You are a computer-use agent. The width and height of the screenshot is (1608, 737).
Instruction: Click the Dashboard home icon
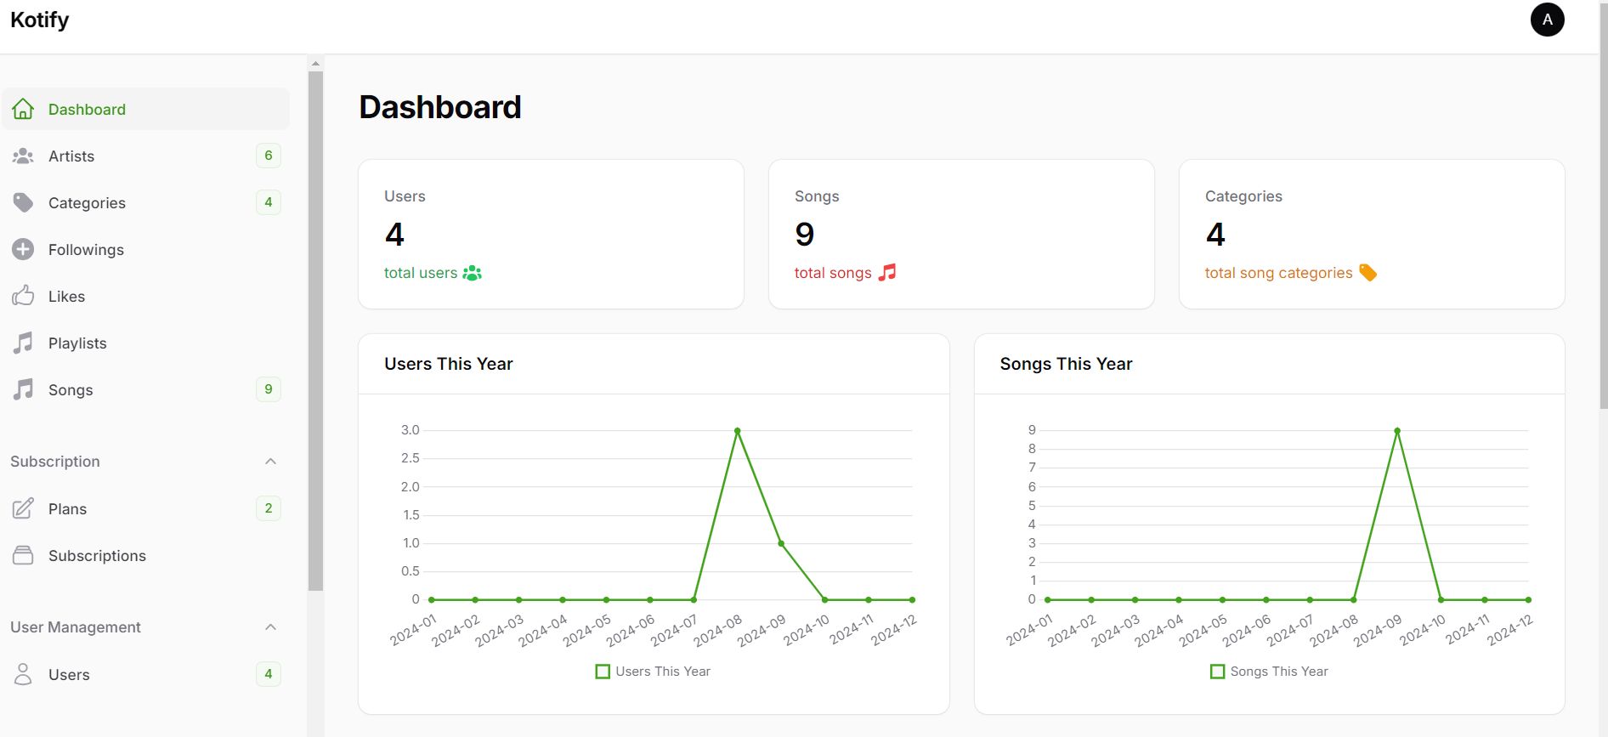(x=23, y=109)
